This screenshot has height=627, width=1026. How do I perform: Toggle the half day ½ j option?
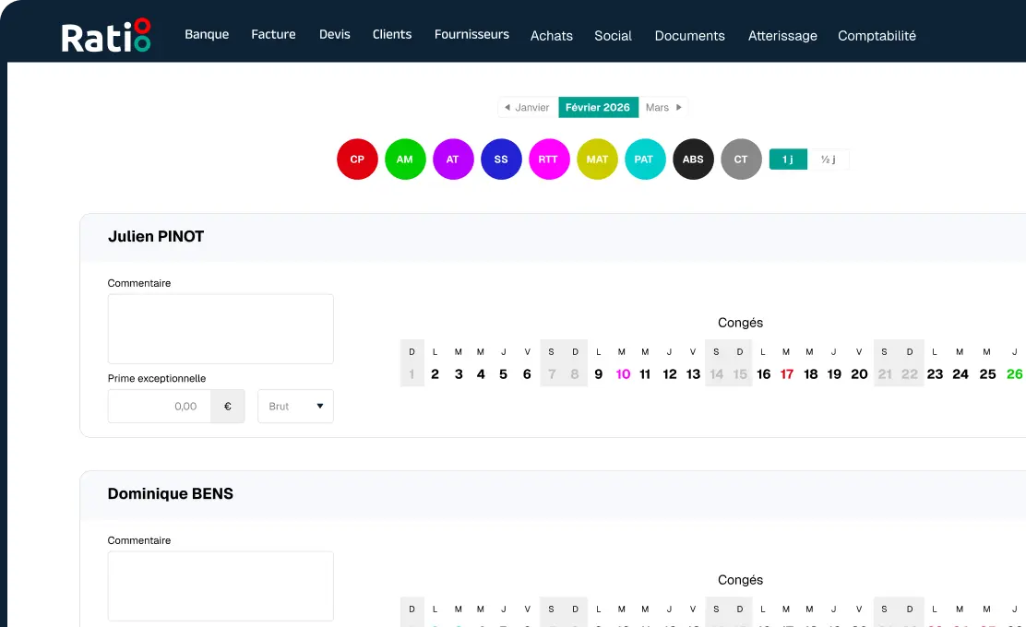[x=829, y=160]
